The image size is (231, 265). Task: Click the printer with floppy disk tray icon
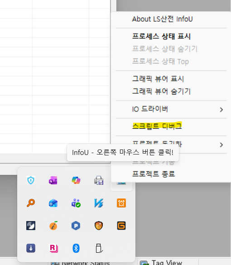pos(99,180)
